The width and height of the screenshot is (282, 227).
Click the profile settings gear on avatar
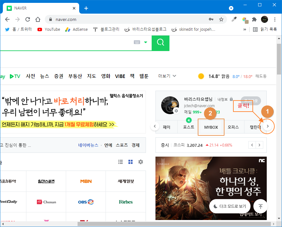click(176, 111)
